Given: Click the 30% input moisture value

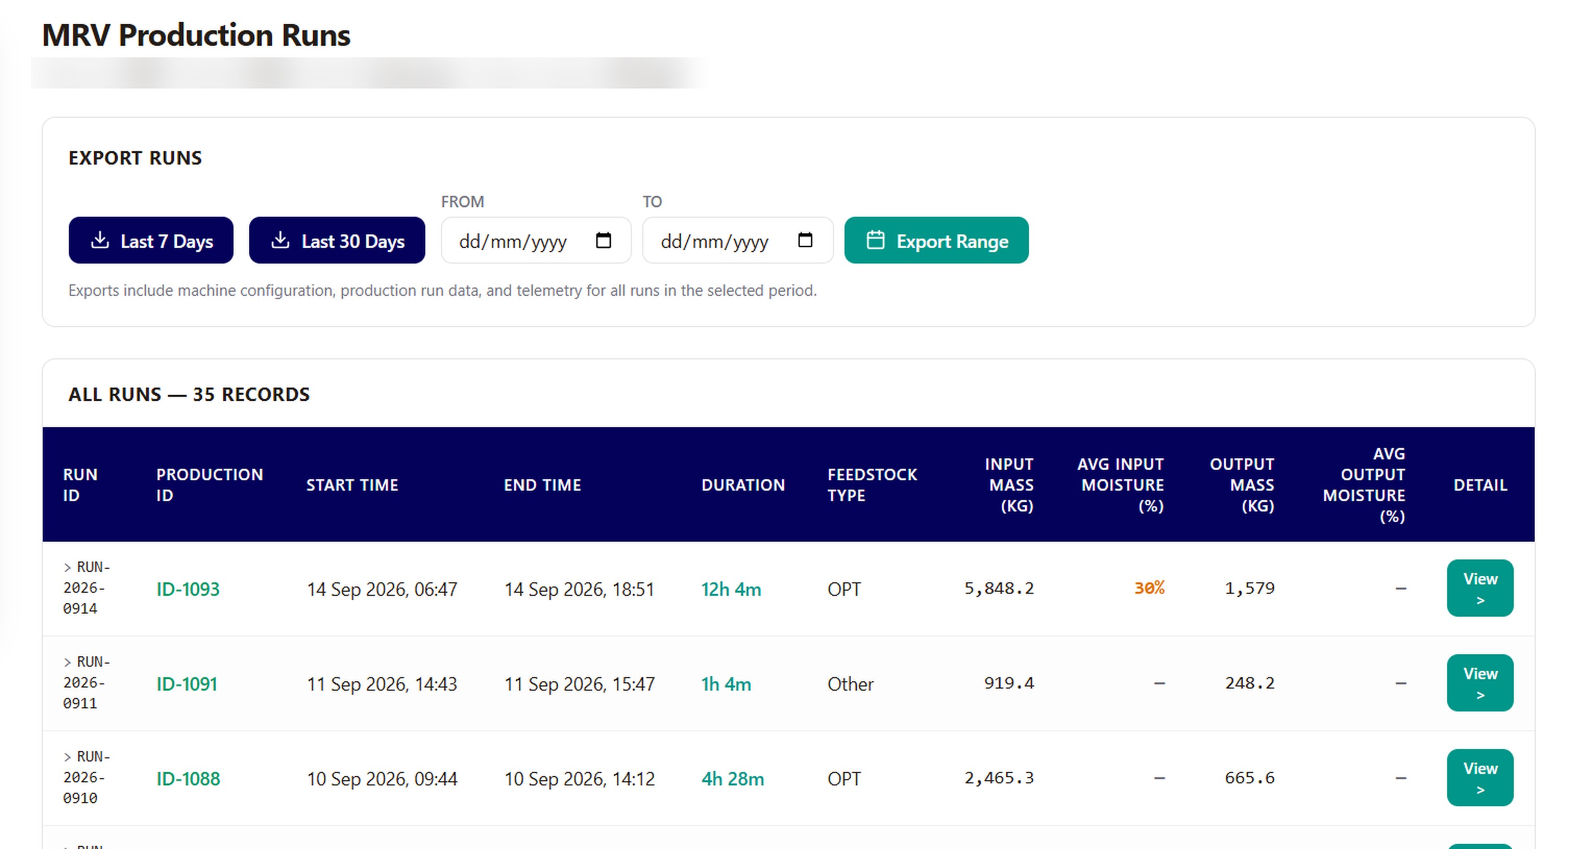Looking at the screenshot, I should [1149, 588].
